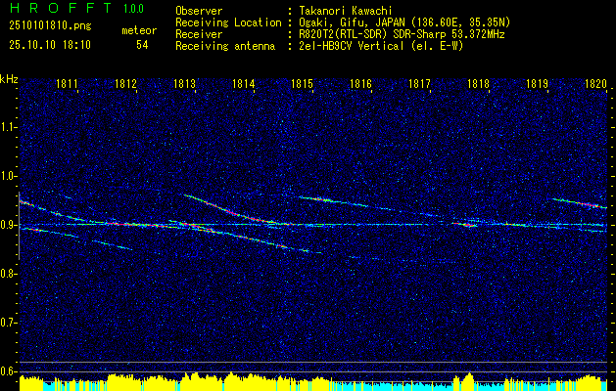
Task: Click the 1811 time marker
Action: 67,84
